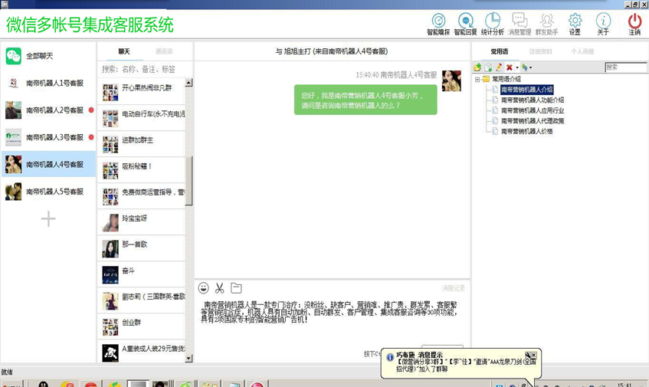Open chat 免费微商运营指导
Image resolution: width=649 pixels, height=387 pixels.
(x=141, y=195)
